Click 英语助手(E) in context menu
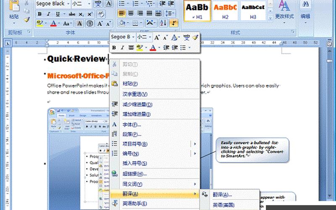 [x=155, y=203]
